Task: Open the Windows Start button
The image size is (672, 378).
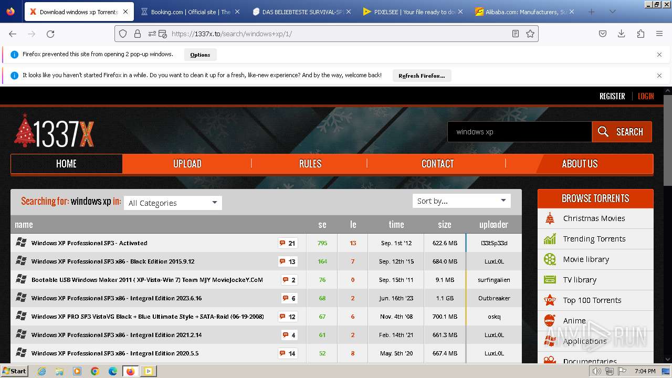Action: 14,371
